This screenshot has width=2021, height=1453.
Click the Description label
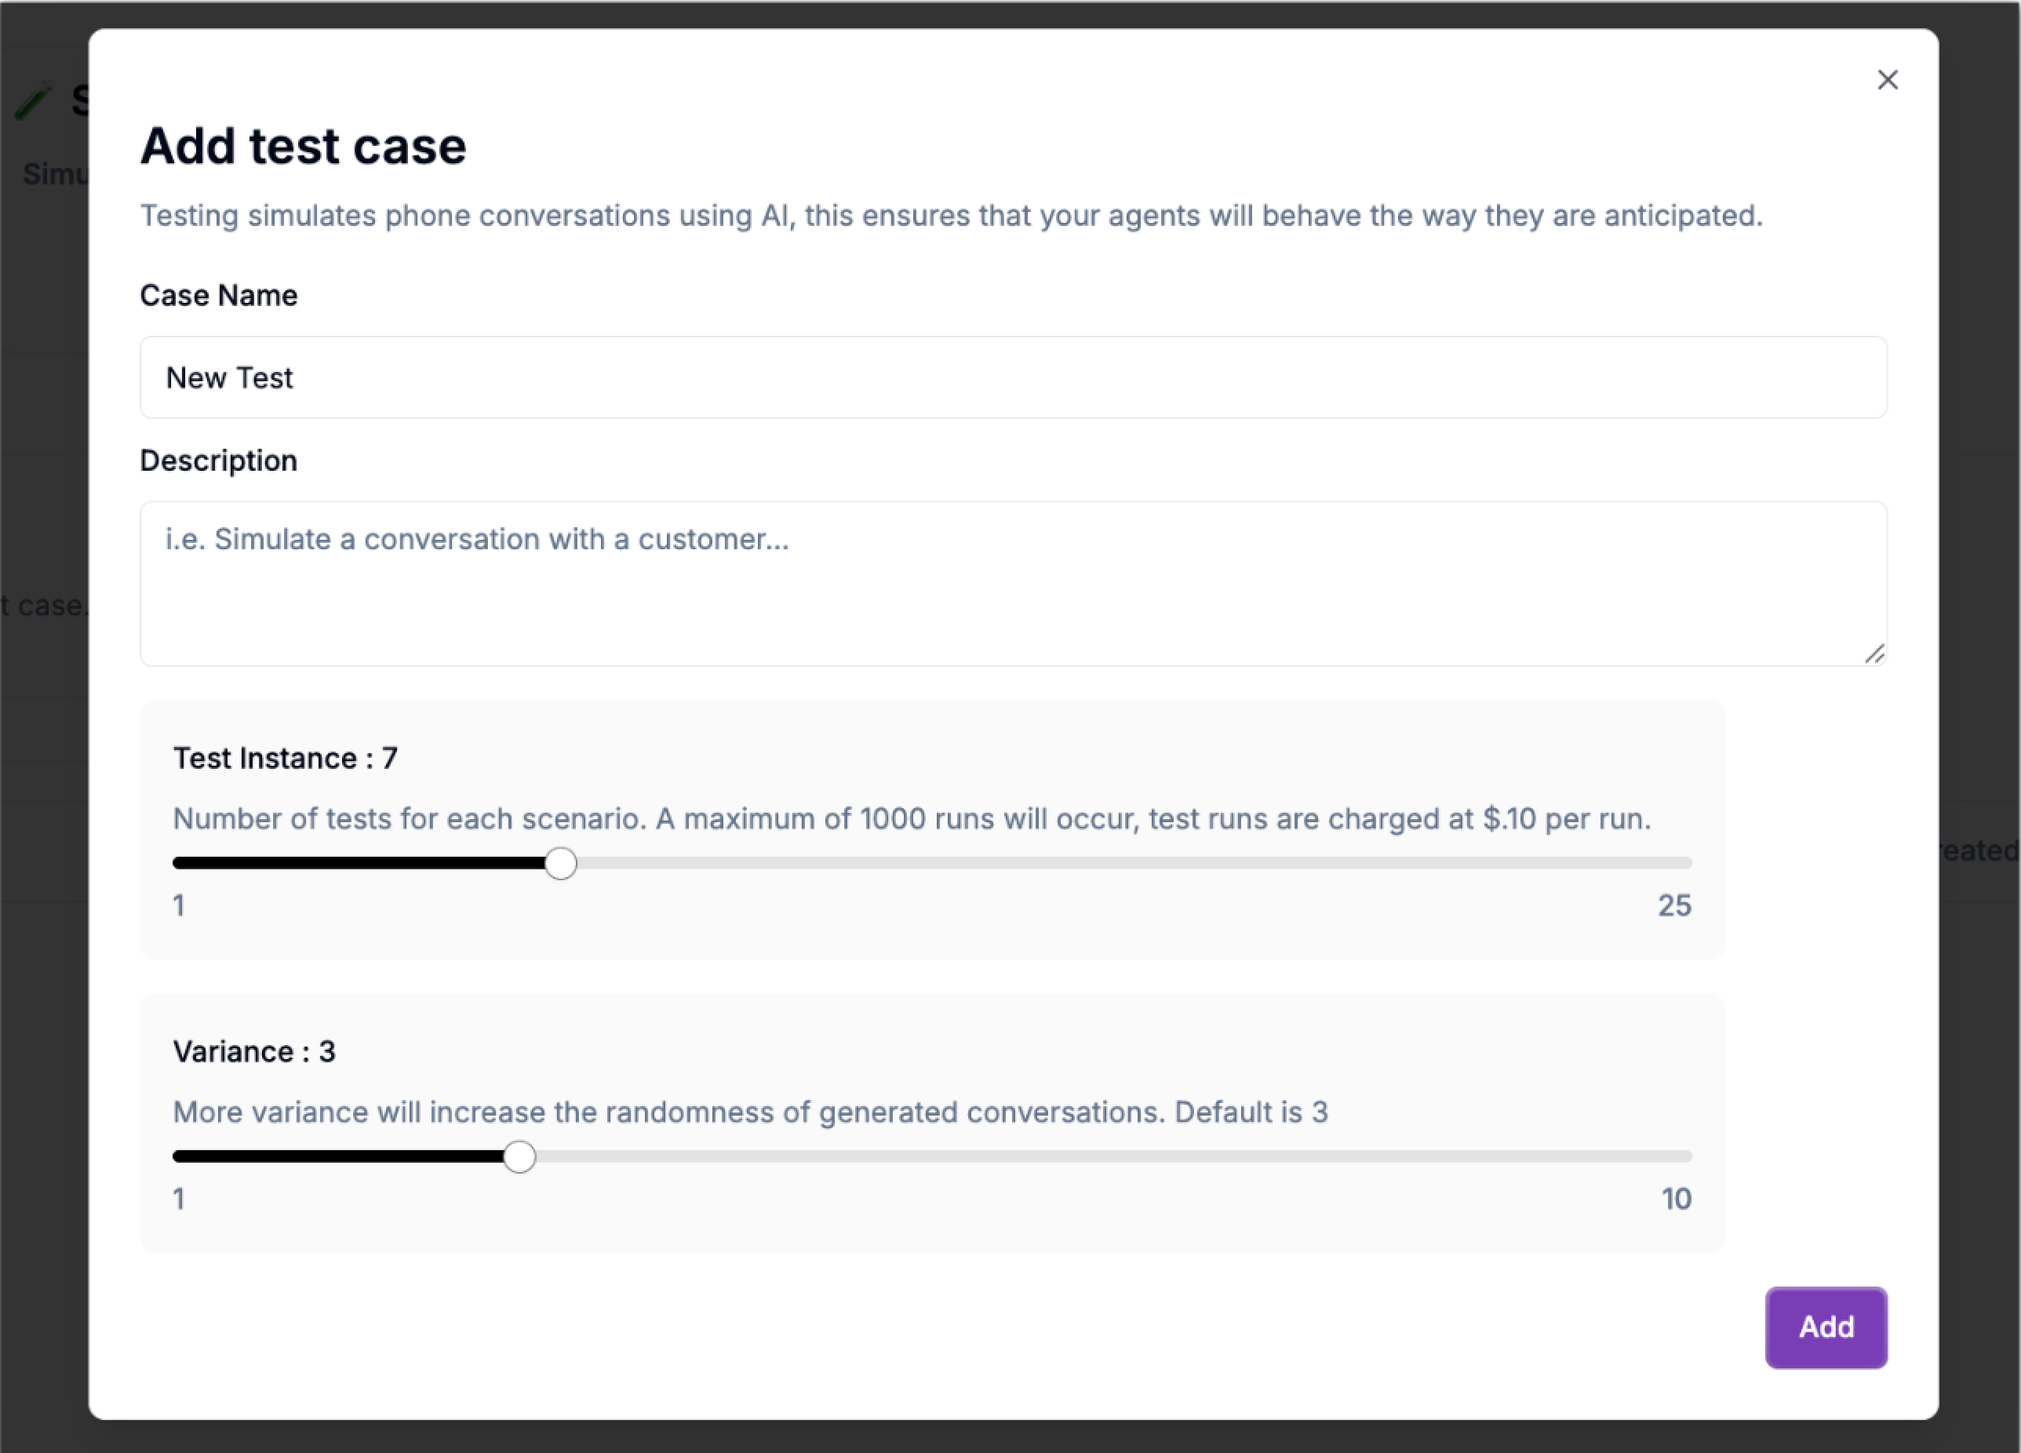pos(218,461)
